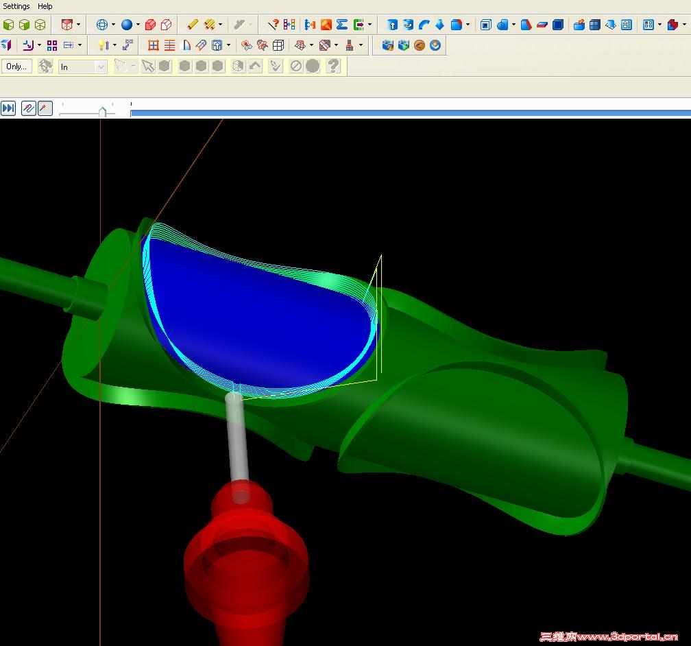The height and width of the screenshot is (646, 691).
Task: Select the single yellow pencil tool
Action: point(192,25)
